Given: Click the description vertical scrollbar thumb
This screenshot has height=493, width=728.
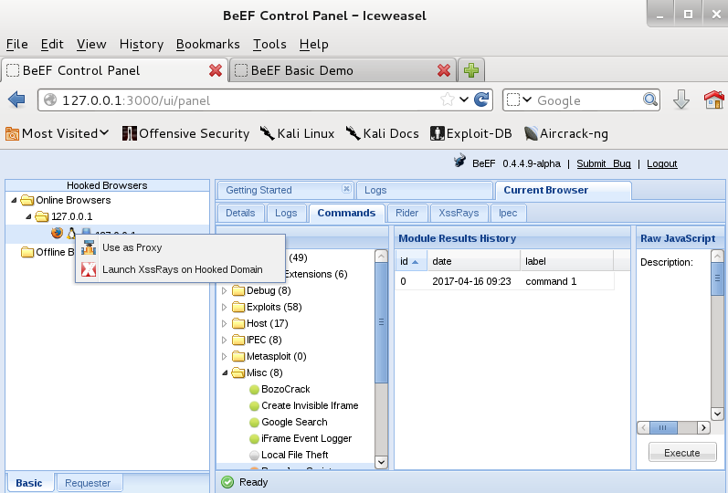Looking at the screenshot, I should pyautogui.click(x=717, y=278).
